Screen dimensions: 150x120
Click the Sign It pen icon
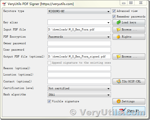(122, 110)
